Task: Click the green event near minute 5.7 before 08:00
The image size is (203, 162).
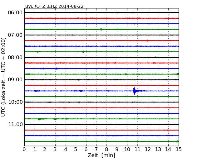Action: coord(83,52)
